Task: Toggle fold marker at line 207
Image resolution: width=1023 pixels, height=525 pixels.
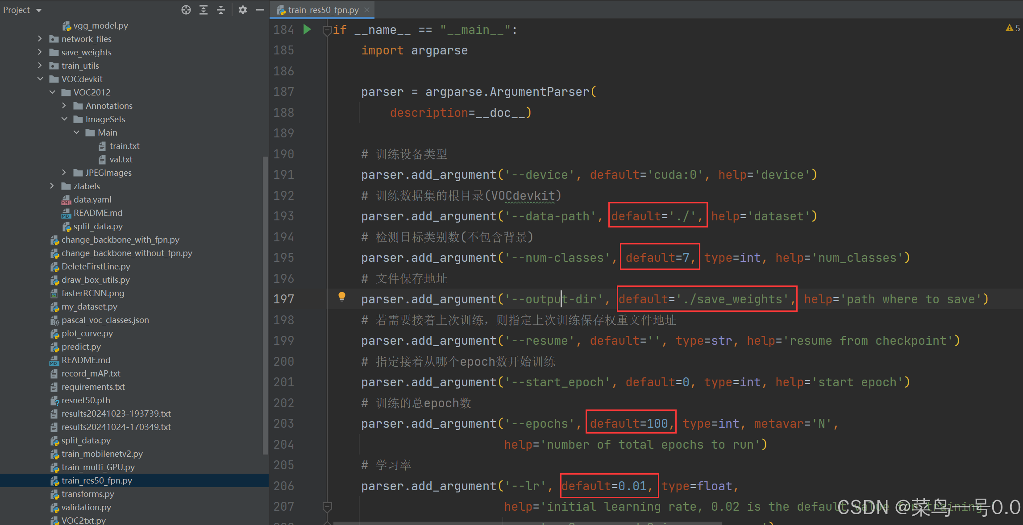Action: point(327,507)
